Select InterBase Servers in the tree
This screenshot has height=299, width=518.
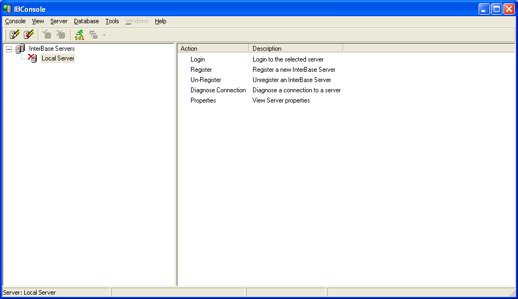(52, 49)
